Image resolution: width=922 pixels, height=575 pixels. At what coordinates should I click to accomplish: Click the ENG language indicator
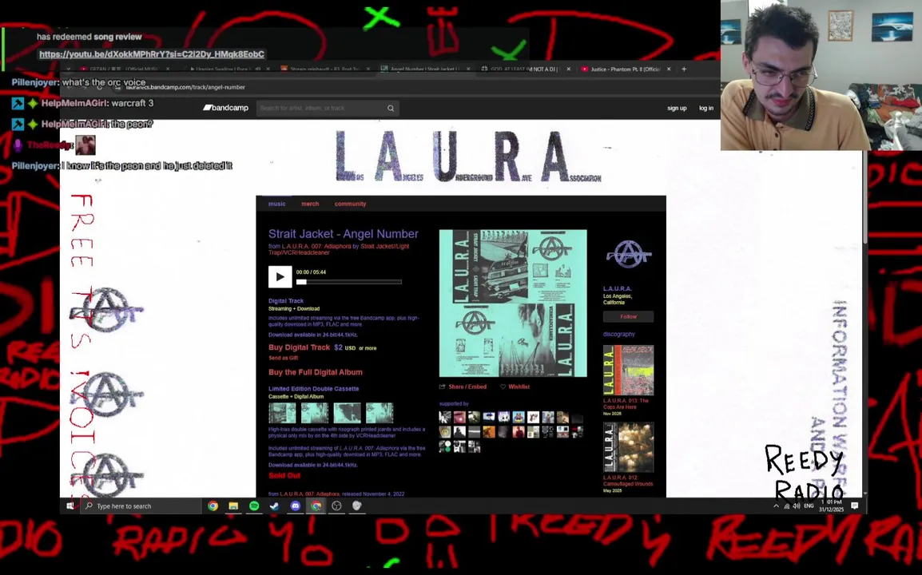(x=809, y=506)
